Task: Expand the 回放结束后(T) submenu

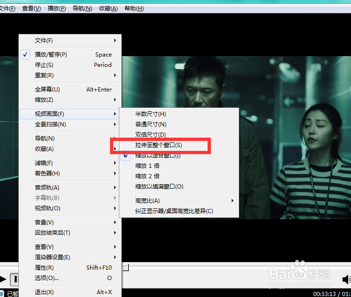Action: 70,233
